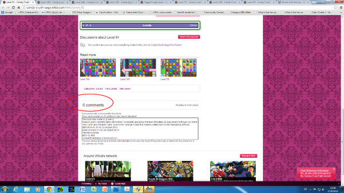
Task: Open the Candy Crush Saga Wiki Forum link
Action: coord(166,45)
